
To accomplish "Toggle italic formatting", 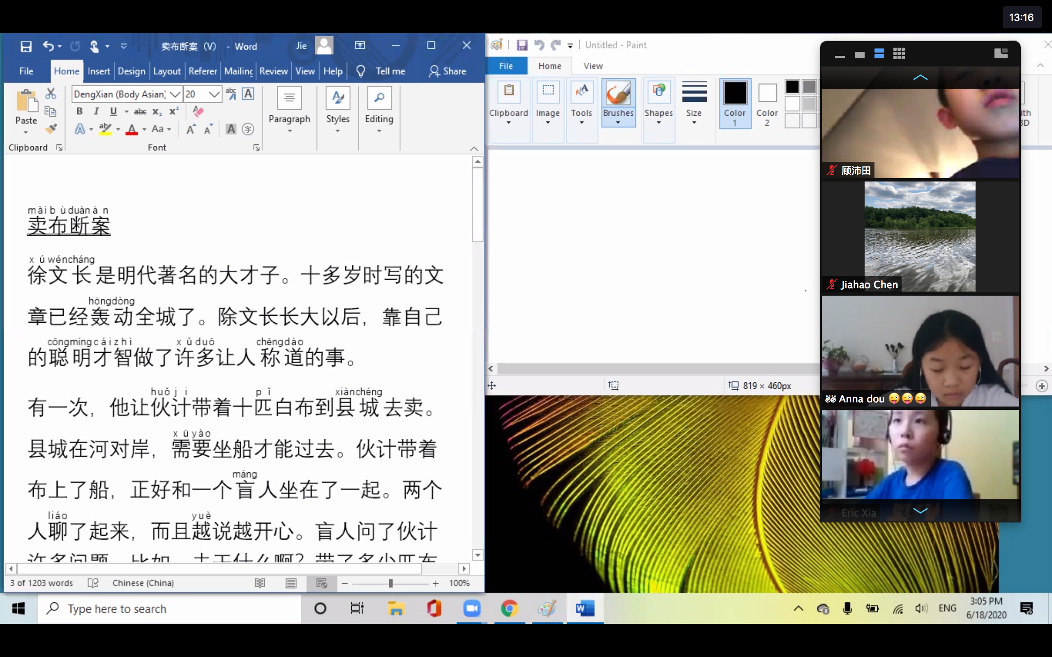I will [x=96, y=112].
